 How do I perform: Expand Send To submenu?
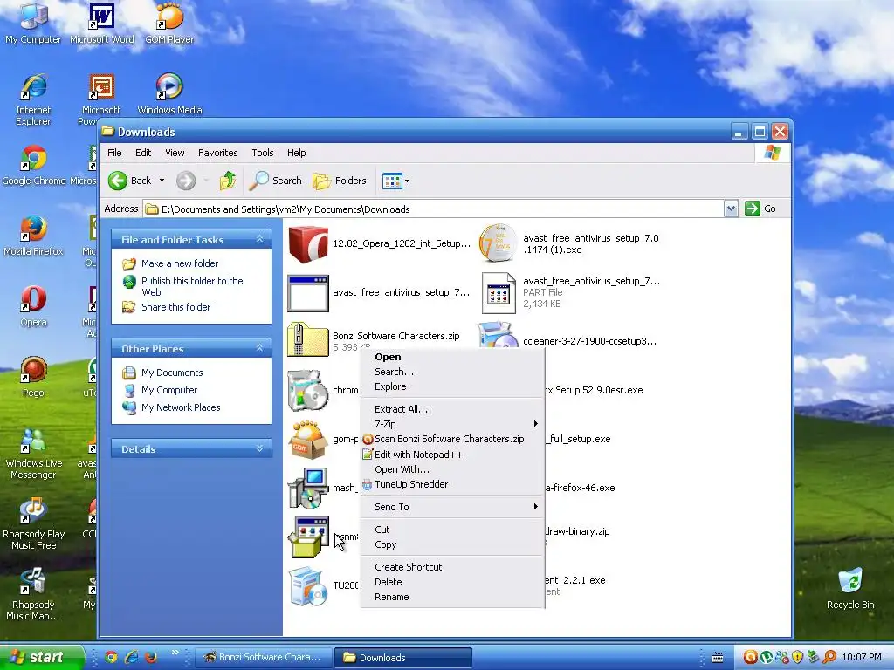pos(535,507)
